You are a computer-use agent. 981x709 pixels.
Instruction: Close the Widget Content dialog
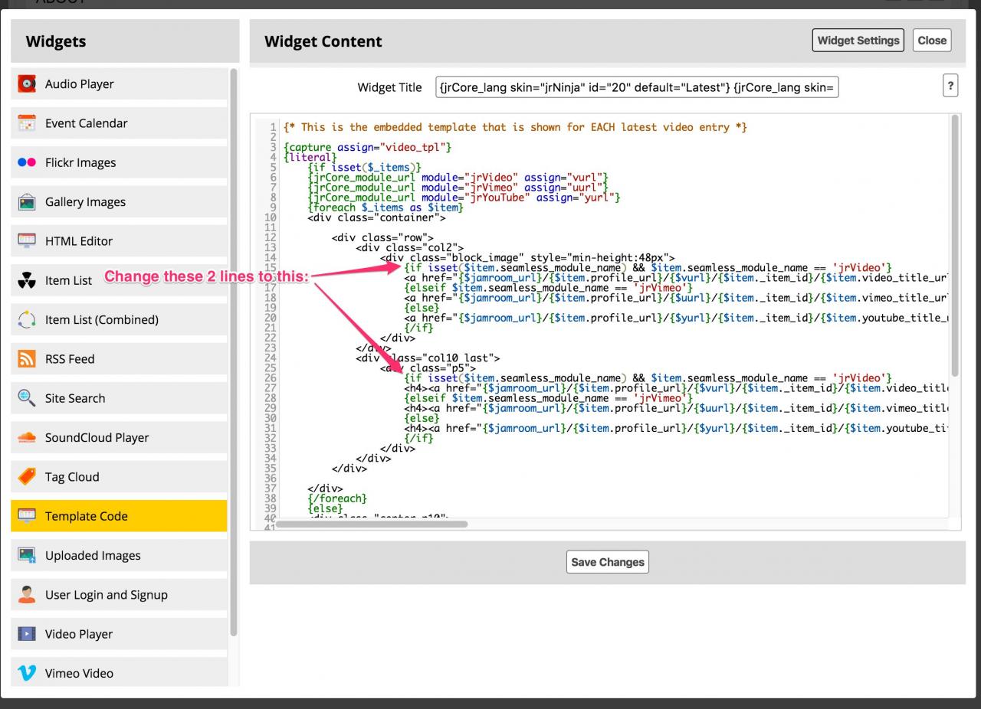931,41
